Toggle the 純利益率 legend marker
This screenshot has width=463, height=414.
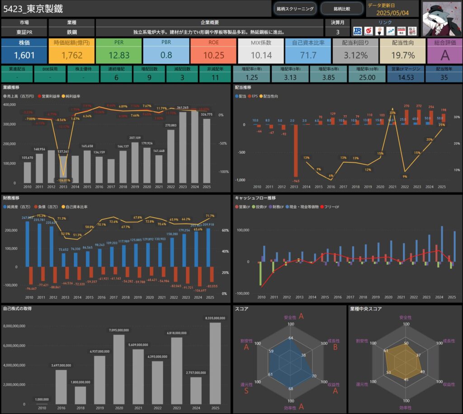[x=63, y=96]
